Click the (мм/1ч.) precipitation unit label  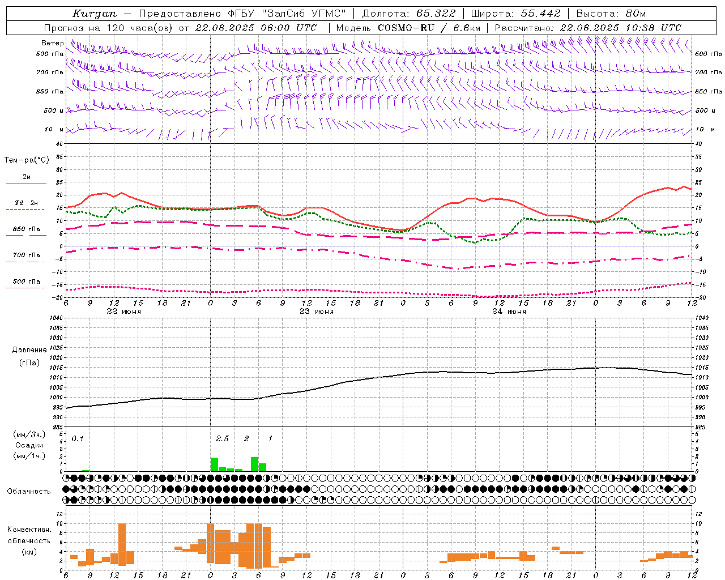(x=29, y=456)
